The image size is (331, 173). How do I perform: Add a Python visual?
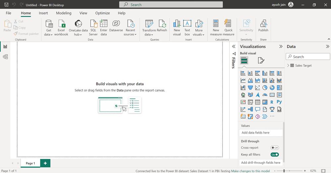point(279,102)
